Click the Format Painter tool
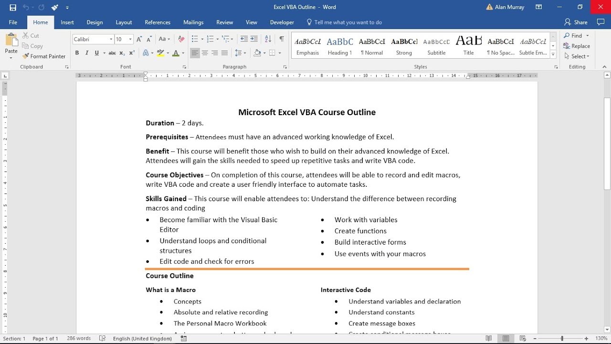The height and width of the screenshot is (344, 611). coord(44,56)
